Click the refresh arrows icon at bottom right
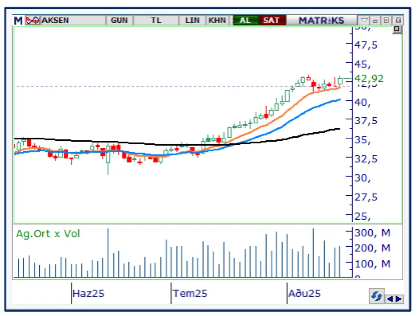 (x=377, y=296)
